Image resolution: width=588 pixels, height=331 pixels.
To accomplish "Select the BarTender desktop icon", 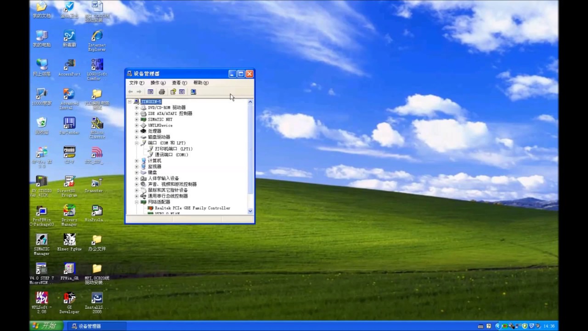I will (x=69, y=126).
